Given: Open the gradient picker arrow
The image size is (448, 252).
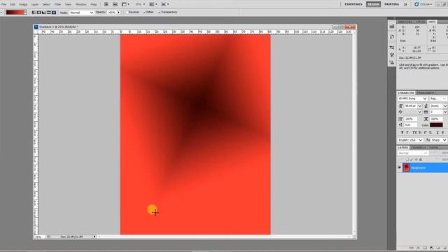Looking at the screenshot, I should point(25,13).
